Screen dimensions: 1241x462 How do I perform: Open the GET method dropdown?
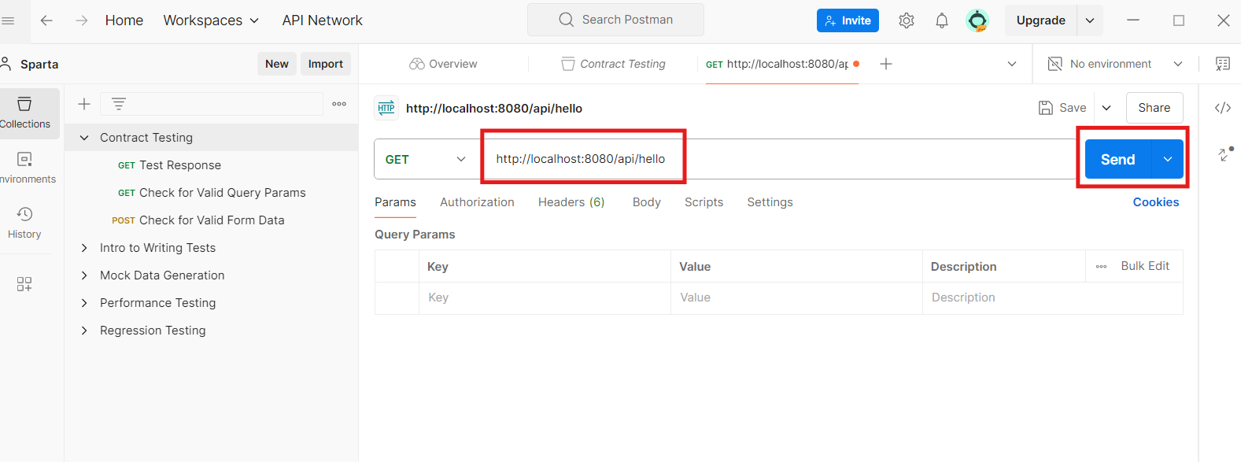pos(426,159)
